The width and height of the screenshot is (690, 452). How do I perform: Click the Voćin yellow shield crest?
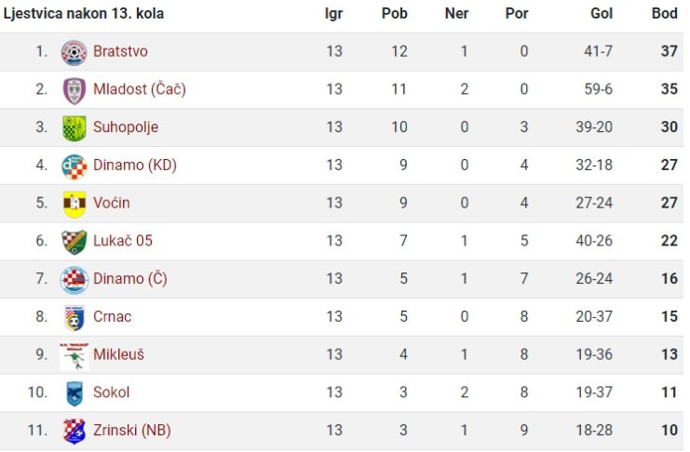(74, 205)
